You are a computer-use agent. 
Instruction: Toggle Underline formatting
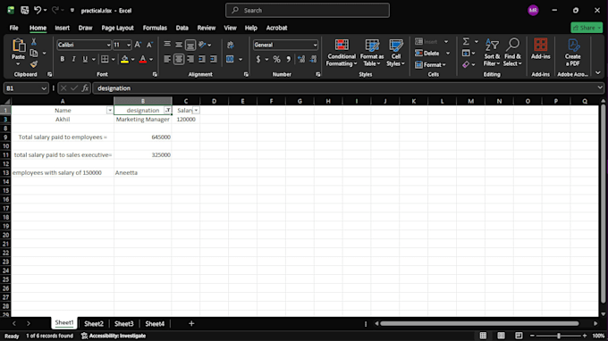tap(85, 59)
